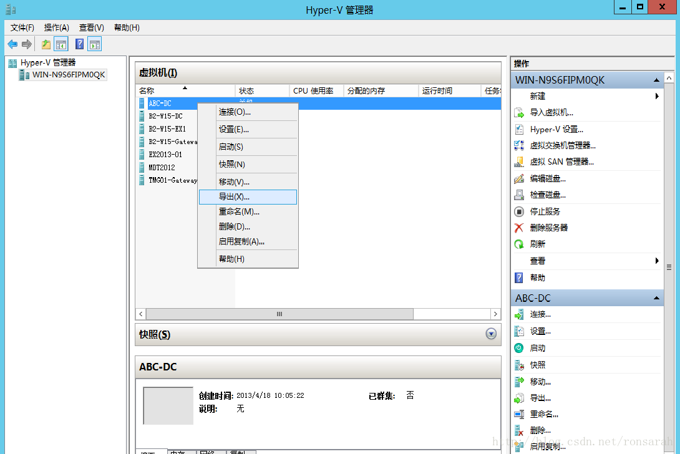The height and width of the screenshot is (454, 680).
Task: Open the 帮助(H) menu in menu bar
Action: pos(127,28)
